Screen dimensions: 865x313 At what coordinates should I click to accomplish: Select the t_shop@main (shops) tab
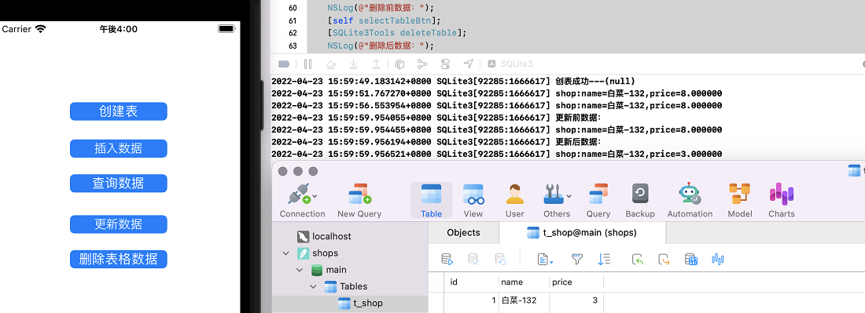pos(583,233)
